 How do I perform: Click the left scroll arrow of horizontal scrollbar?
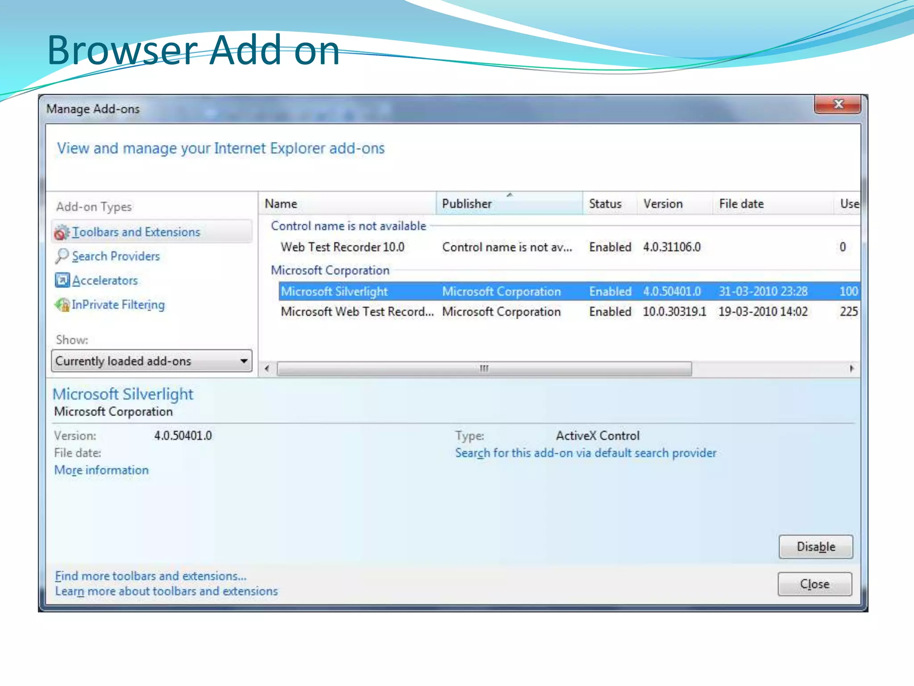267,368
